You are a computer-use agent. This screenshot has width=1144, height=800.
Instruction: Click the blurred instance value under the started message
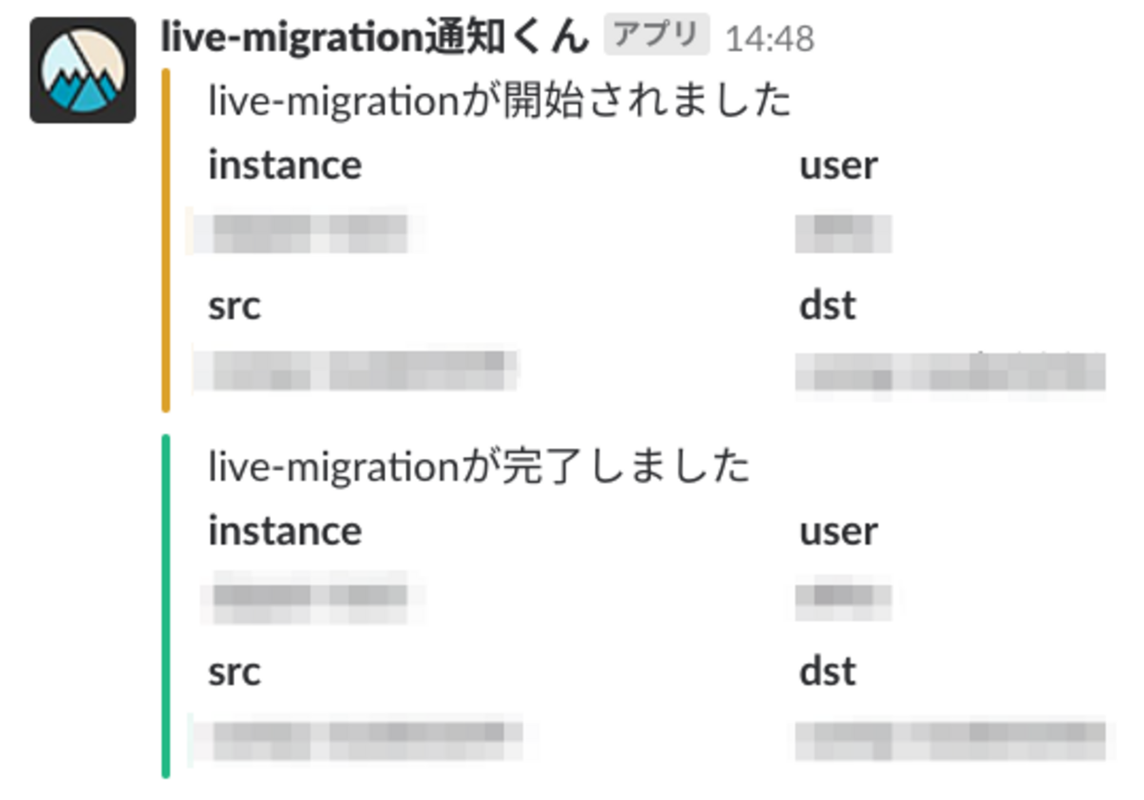308,233
